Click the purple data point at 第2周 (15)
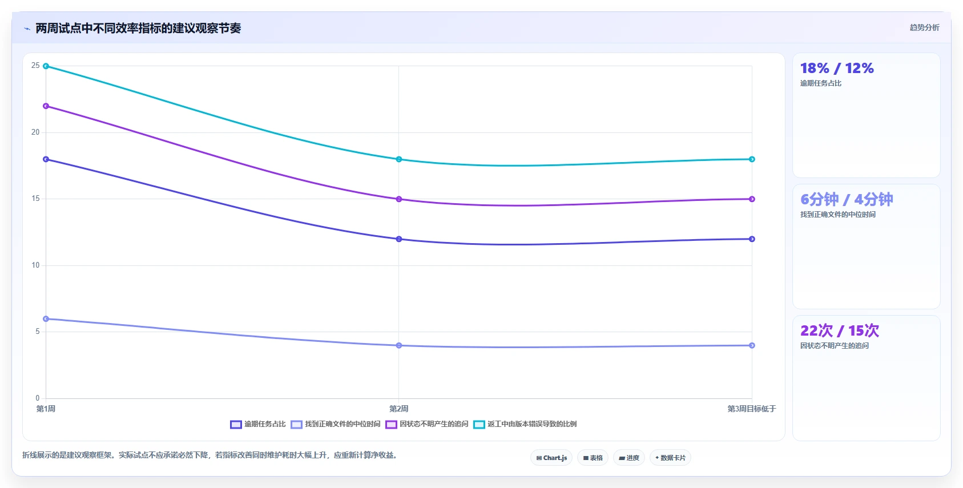Screen dimensions: 963x488 click(x=399, y=199)
